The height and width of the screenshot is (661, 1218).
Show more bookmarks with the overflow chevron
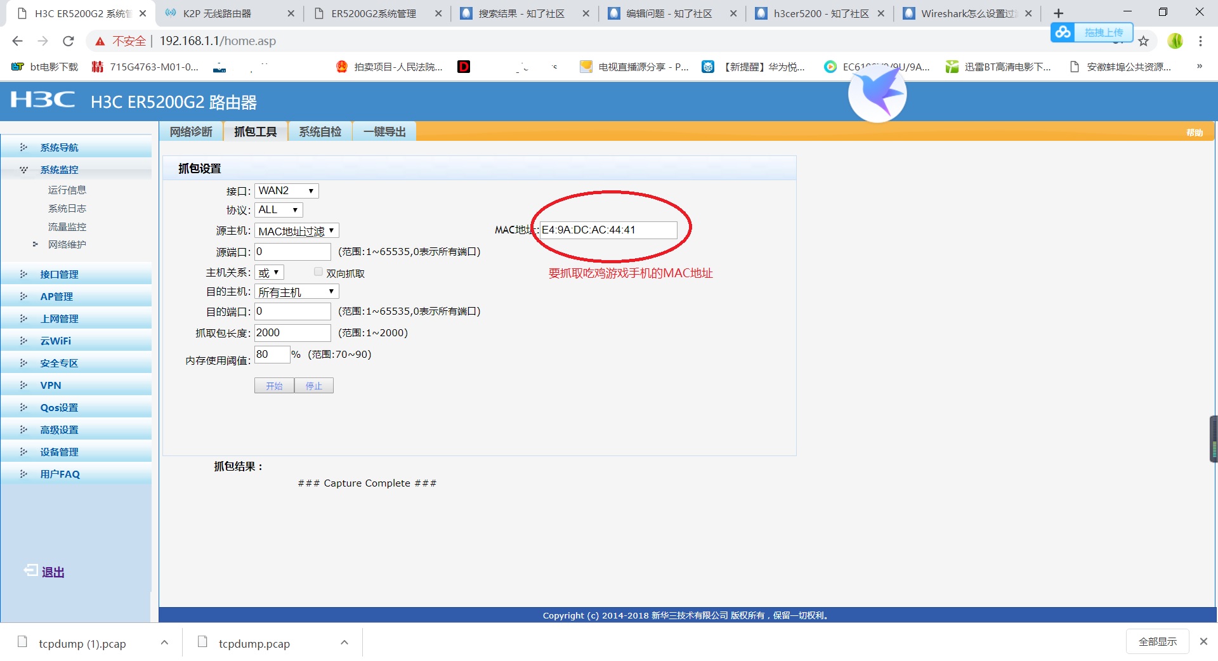[1199, 67]
